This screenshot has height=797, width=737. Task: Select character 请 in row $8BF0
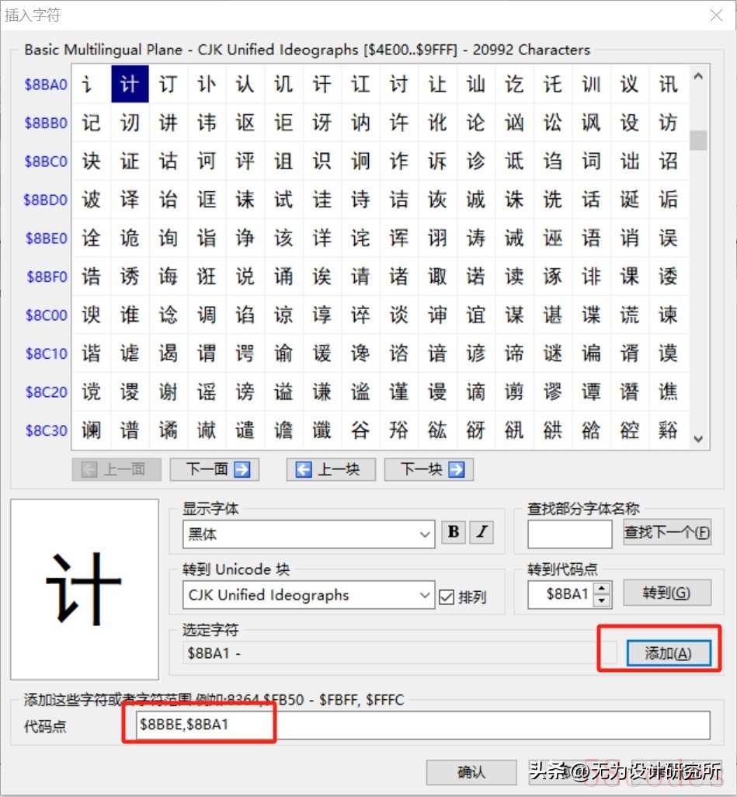(x=360, y=277)
